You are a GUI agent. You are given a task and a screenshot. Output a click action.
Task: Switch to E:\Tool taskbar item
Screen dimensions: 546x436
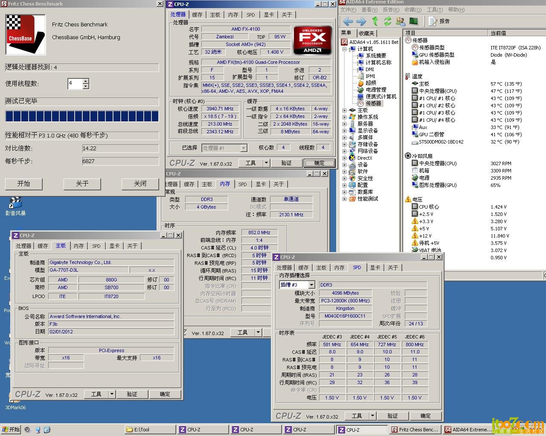[x=150, y=430]
